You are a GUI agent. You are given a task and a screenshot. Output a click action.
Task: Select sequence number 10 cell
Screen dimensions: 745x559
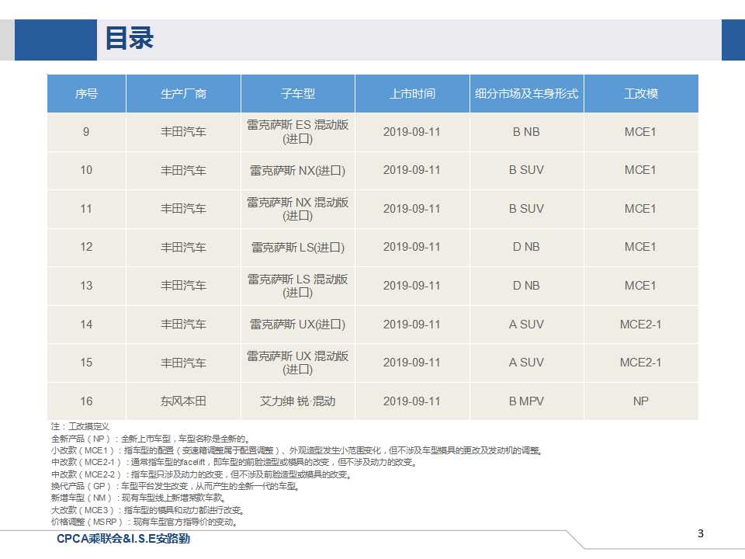pos(86,171)
